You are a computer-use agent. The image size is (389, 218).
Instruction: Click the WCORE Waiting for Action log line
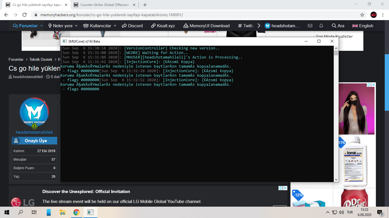click(x=124, y=53)
